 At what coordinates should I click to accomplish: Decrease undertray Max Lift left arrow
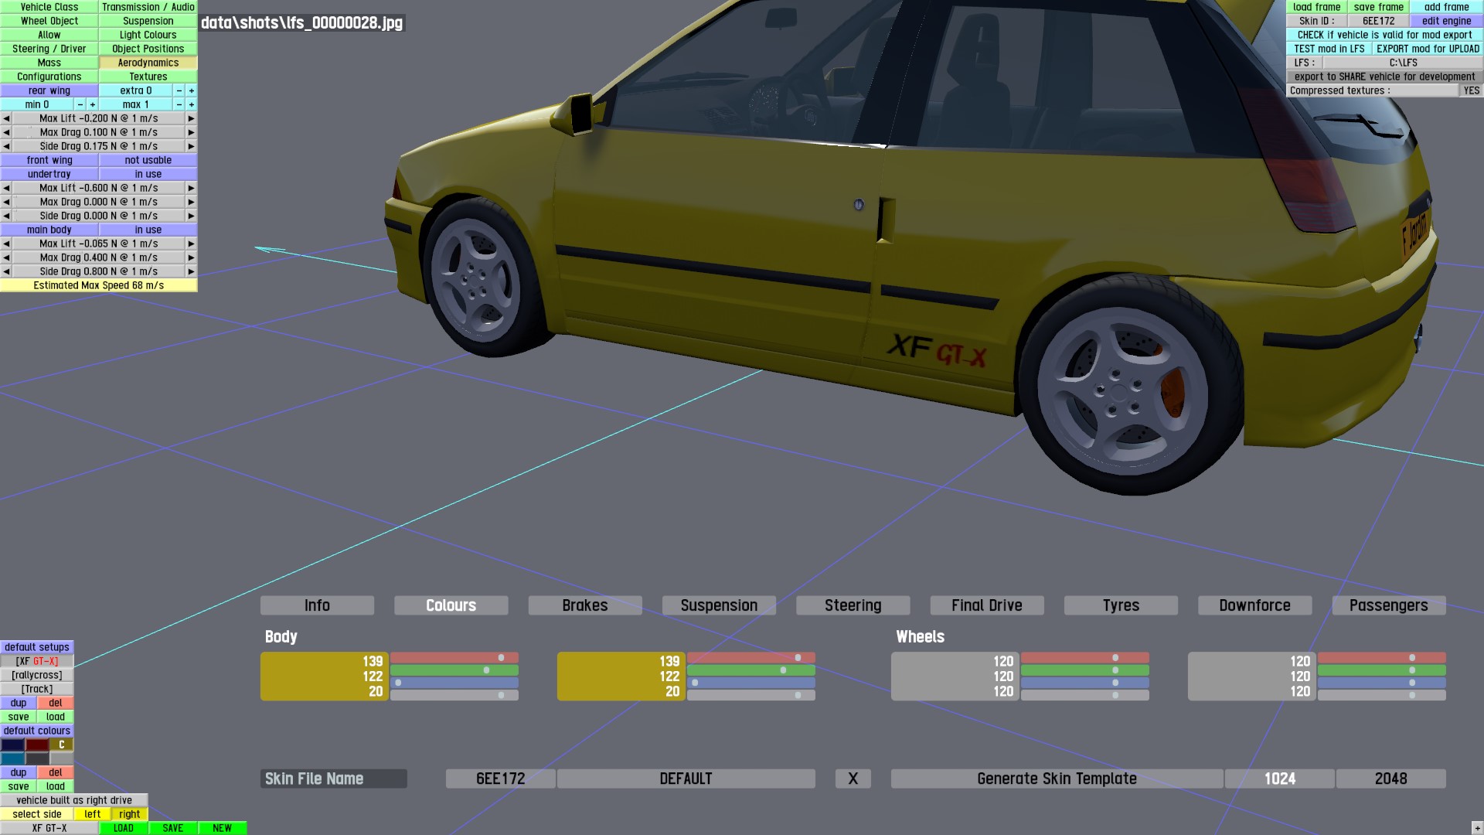[6, 188]
